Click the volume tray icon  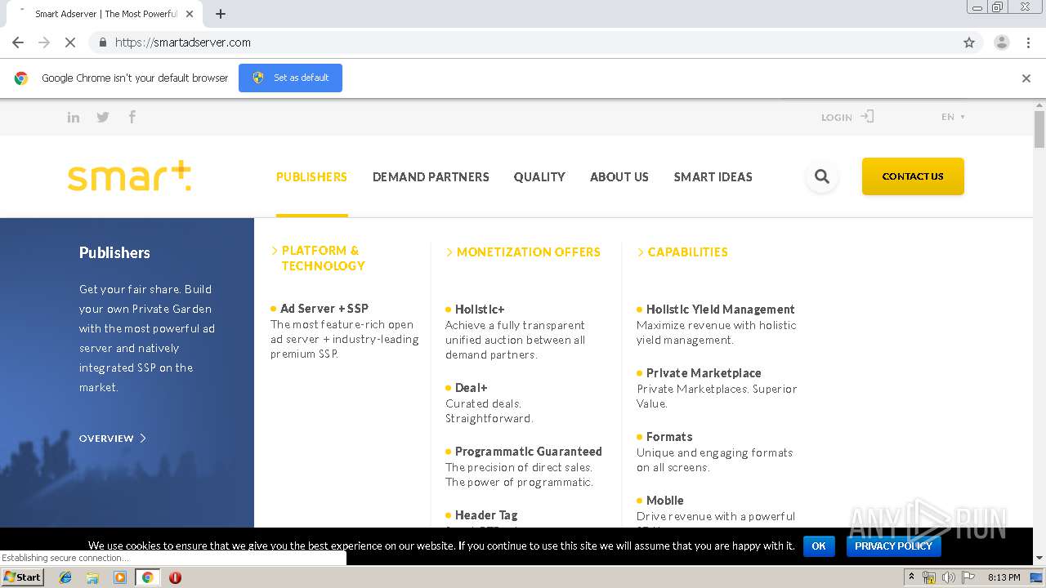click(x=949, y=577)
